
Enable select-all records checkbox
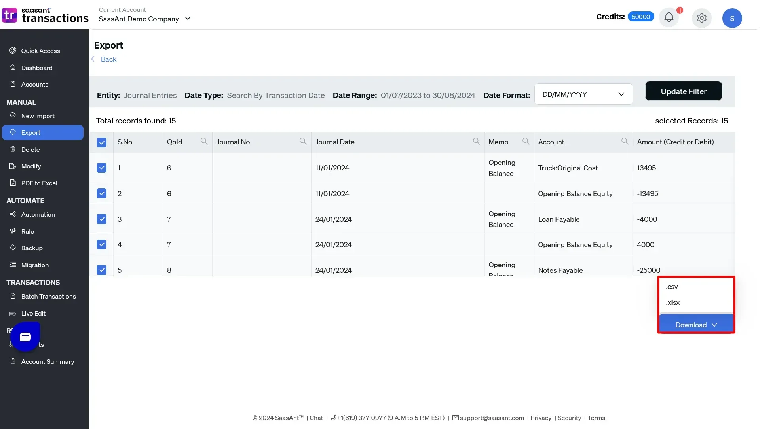point(102,142)
